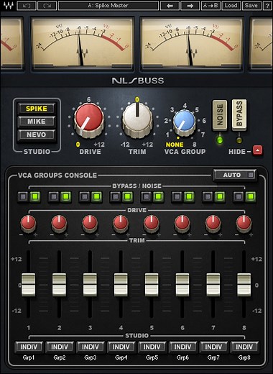
Task: Toggle bypass for group 7
Action: click(x=208, y=196)
